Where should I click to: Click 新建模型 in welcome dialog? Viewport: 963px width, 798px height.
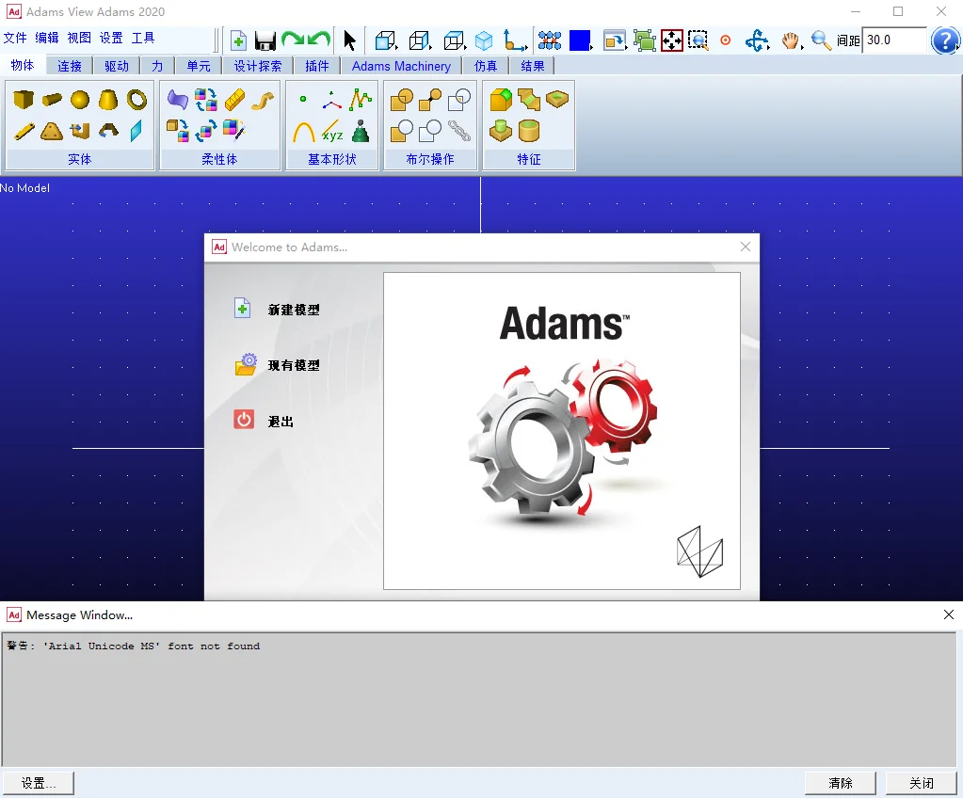(x=294, y=310)
